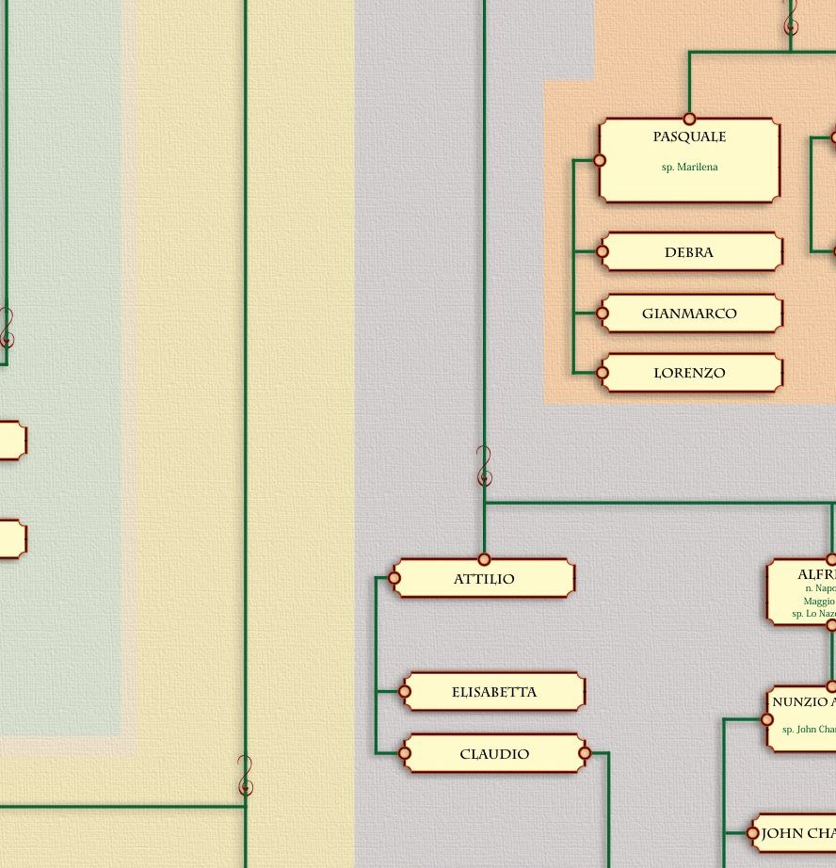836x868 pixels.
Task: Open the ATTILIO person box
Action: point(484,579)
